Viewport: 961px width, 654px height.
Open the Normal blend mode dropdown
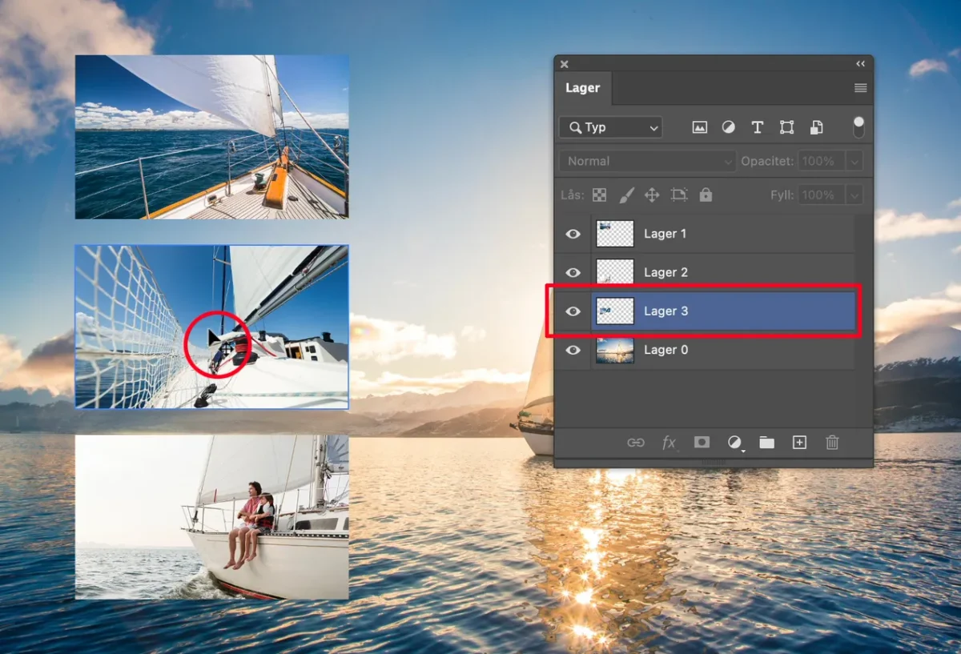click(647, 161)
